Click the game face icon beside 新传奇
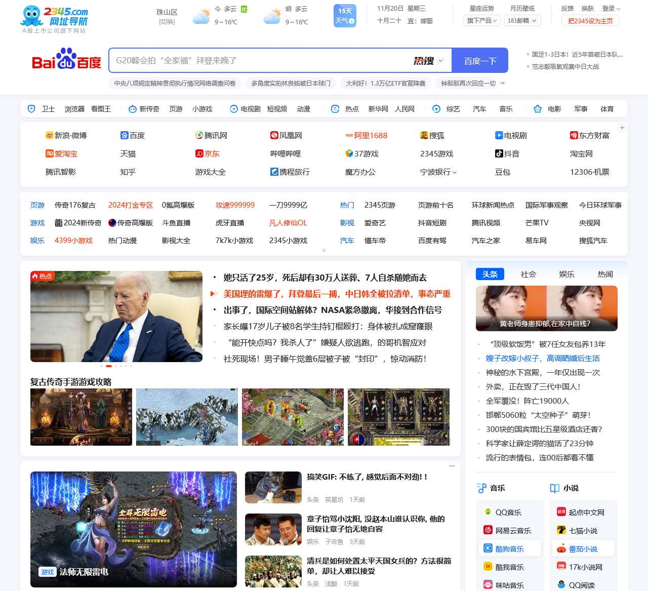 pos(133,109)
